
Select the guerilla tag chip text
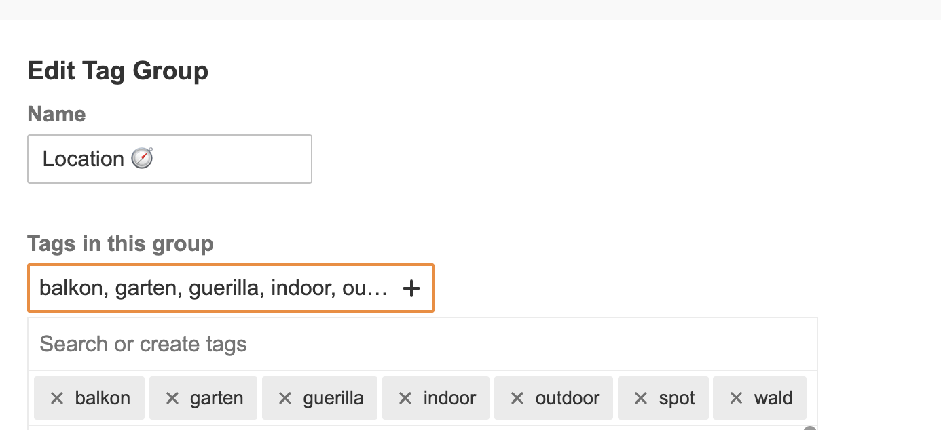pos(333,399)
